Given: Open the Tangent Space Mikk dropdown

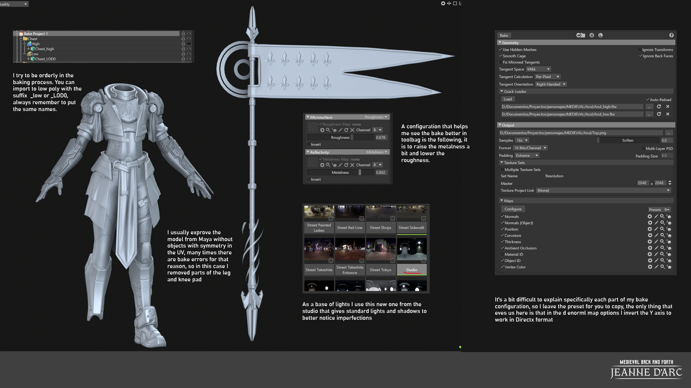Looking at the screenshot, I should tap(538, 69).
